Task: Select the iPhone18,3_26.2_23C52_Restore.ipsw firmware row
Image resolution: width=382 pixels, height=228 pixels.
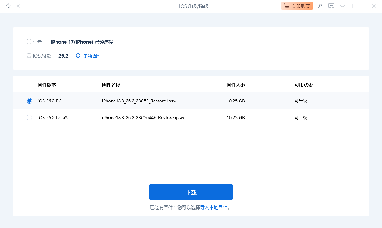Action: click(x=140, y=101)
